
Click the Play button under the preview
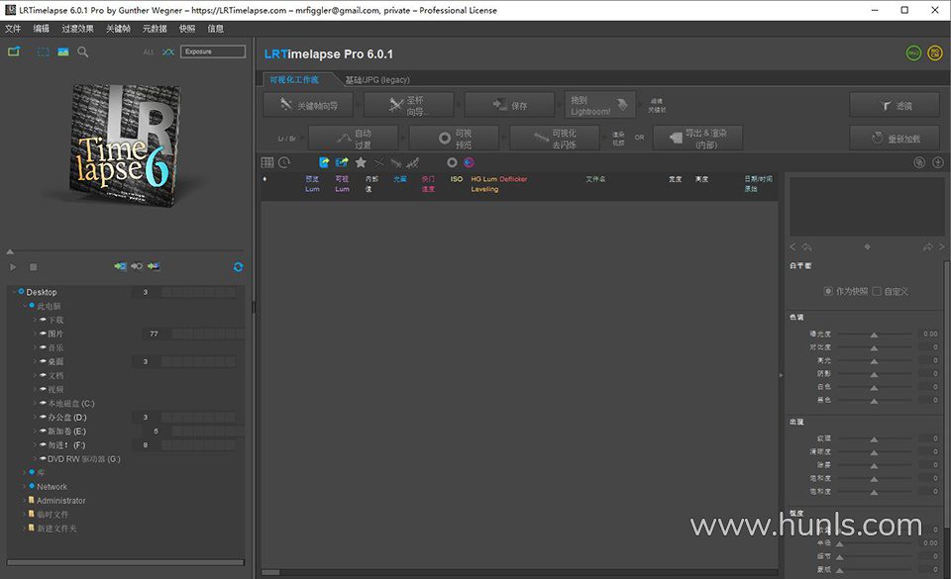pos(13,267)
